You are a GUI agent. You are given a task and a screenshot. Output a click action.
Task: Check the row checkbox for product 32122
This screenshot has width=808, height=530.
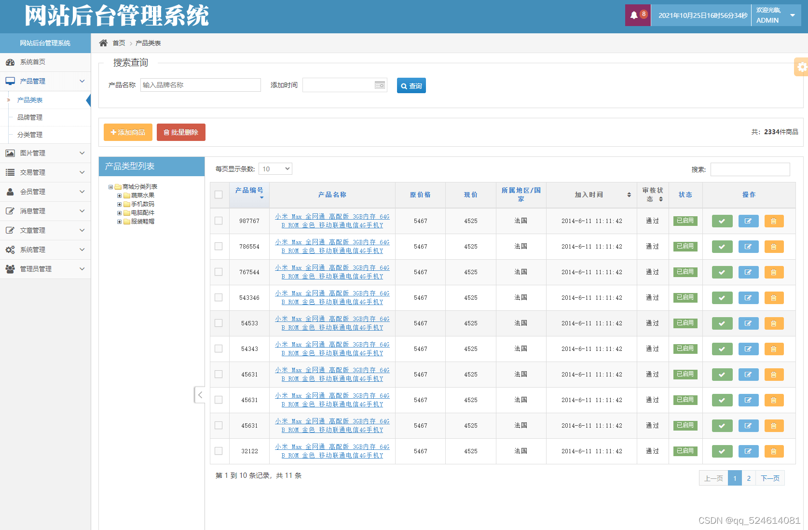tap(219, 451)
